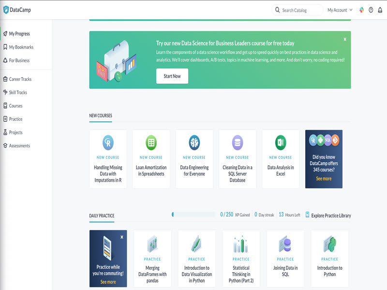This screenshot has height=290, width=387.
Task: Click the Explore Practice Library icon
Action: (307, 215)
